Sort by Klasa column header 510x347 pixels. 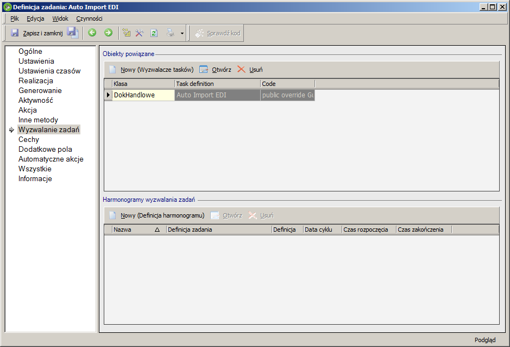[143, 84]
